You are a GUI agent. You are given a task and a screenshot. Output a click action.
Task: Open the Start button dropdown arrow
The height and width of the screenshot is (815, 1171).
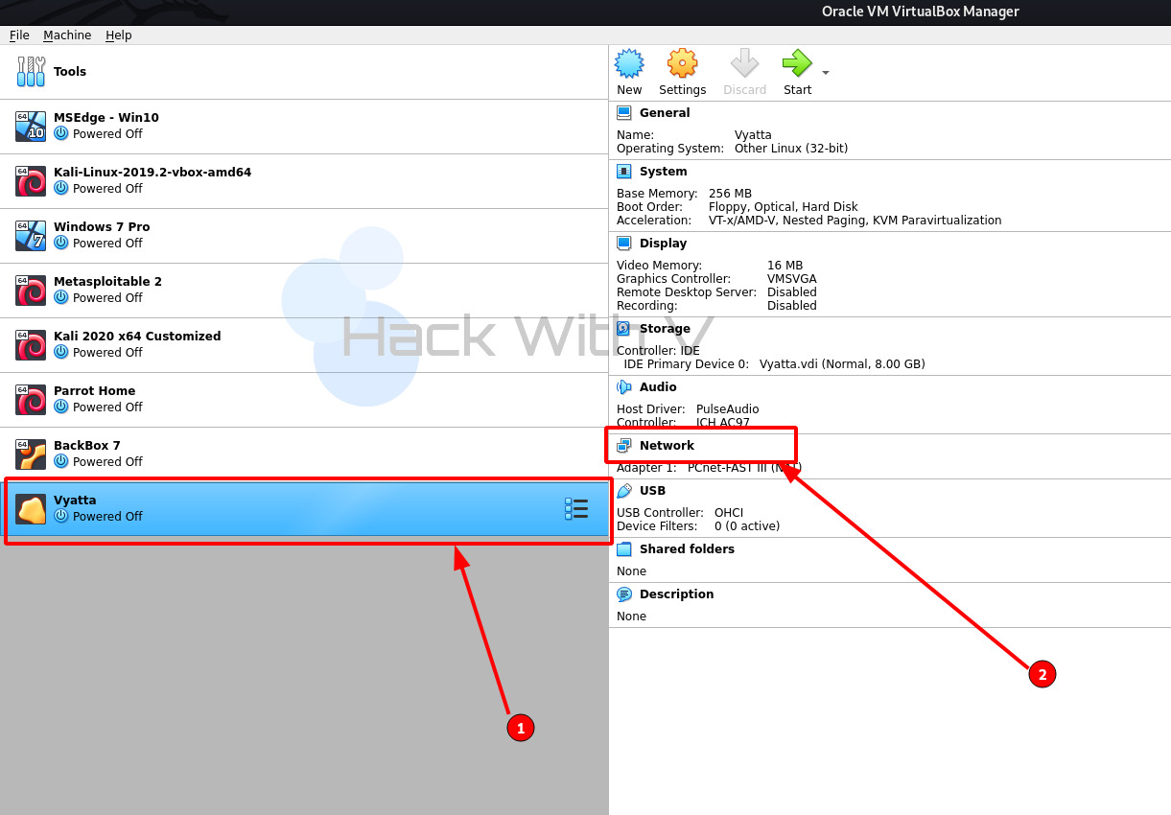coord(825,73)
